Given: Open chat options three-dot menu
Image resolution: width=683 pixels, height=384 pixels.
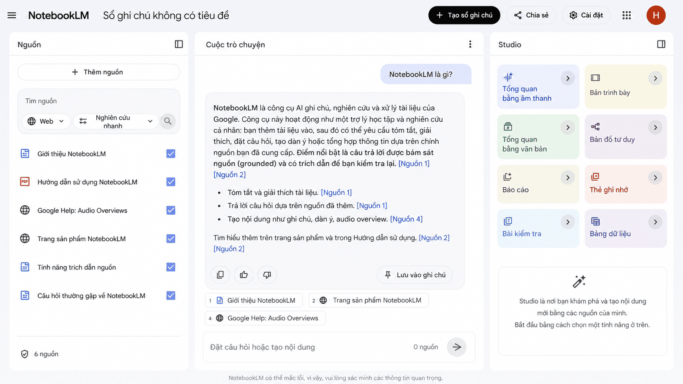Looking at the screenshot, I should pos(470,44).
